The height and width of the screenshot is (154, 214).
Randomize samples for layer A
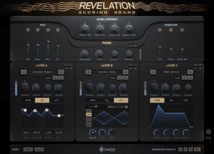181,149
